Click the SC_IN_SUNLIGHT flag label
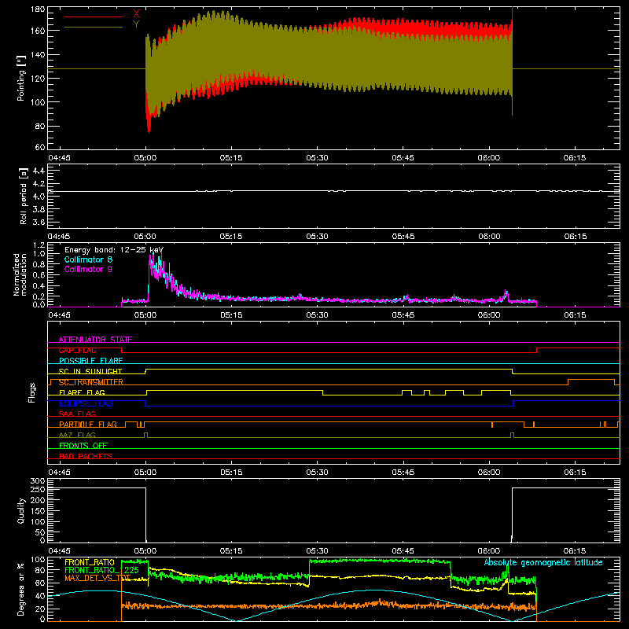 [x=90, y=371]
